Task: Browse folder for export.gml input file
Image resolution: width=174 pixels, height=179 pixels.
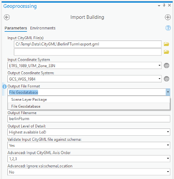Action: click(x=166, y=44)
